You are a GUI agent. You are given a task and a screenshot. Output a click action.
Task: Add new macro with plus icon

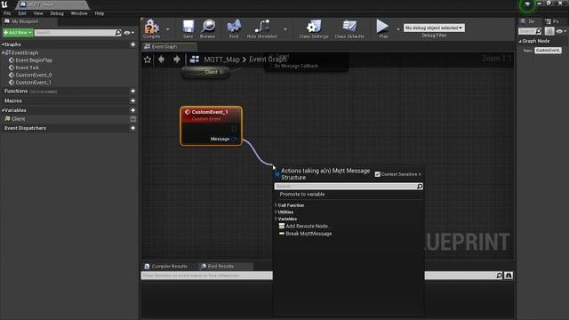(132, 100)
